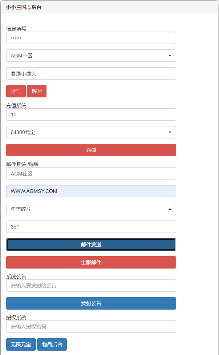Image resolution: width=219 pixels, height=355 pixels.
Task: Click the 请输入授权密码 authorization field
Action: tap(91, 327)
